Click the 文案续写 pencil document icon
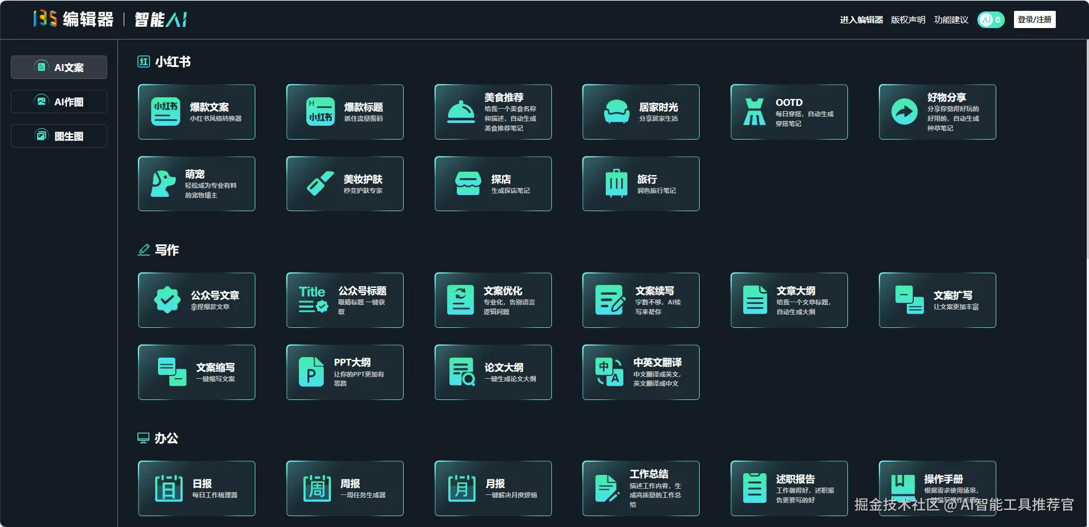 (610, 300)
